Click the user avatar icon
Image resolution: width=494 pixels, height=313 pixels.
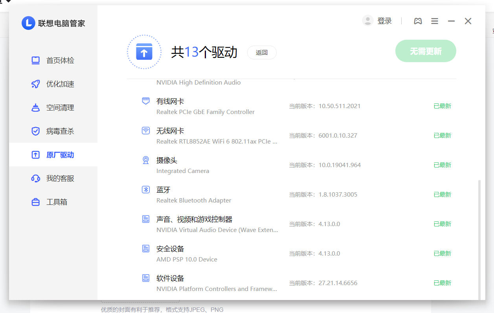(368, 21)
